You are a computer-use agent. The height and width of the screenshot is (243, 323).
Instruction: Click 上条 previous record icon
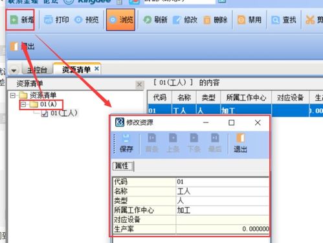(173, 138)
